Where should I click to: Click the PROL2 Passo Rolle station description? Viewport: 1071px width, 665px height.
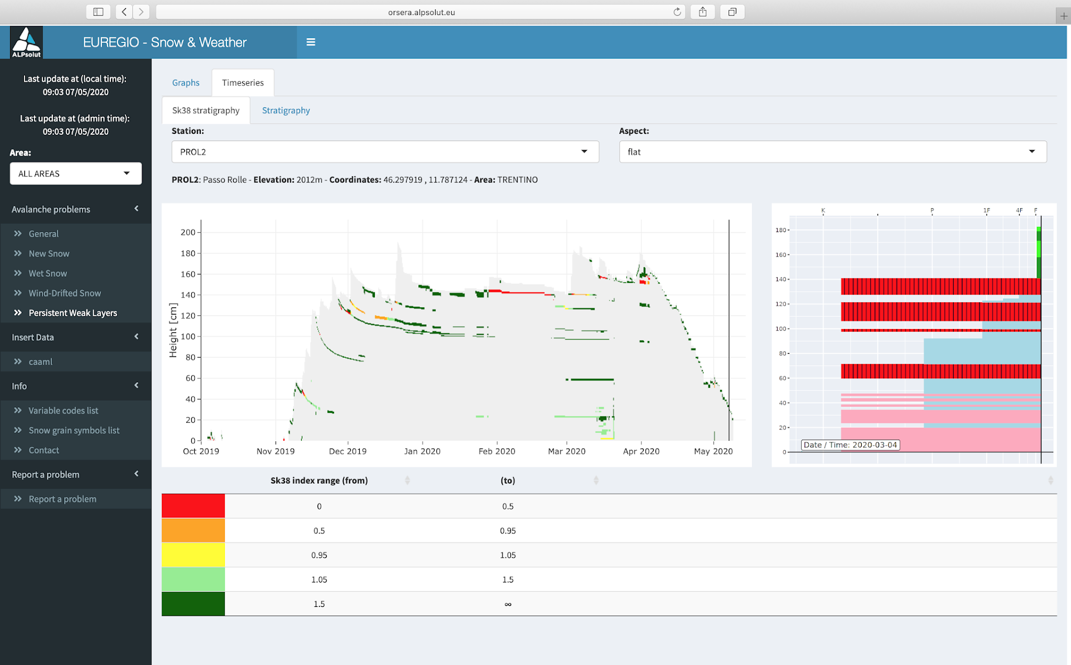(355, 180)
